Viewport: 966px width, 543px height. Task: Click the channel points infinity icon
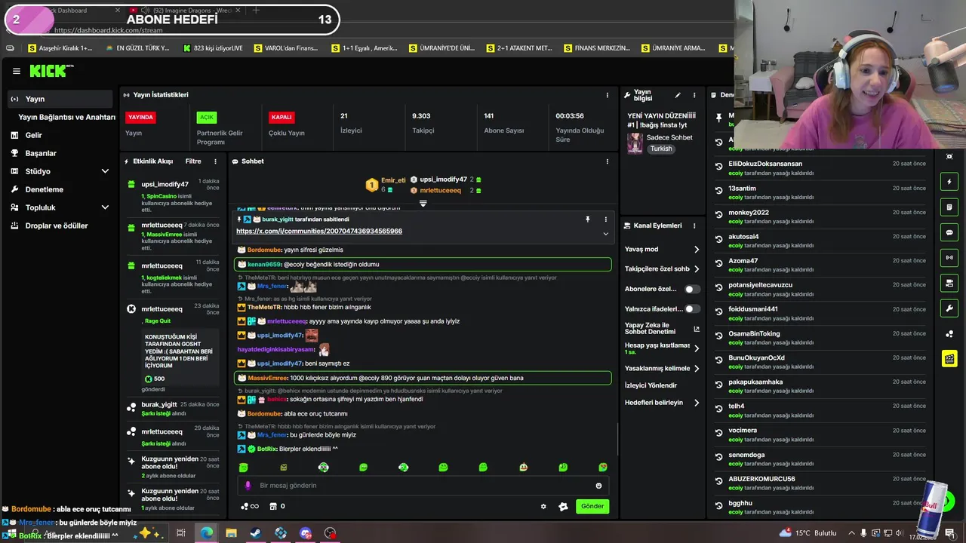pyautogui.click(x=250, y=506)
